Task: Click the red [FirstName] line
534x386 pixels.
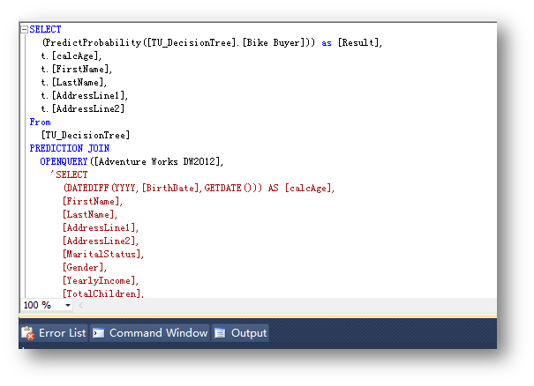Action: 93,202
